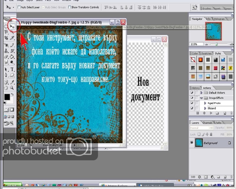
Task: Switch to the Histogram tab
Action: coord(219,19)
